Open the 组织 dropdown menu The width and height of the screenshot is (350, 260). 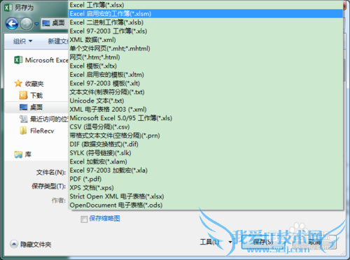click(x=22, y=41)
